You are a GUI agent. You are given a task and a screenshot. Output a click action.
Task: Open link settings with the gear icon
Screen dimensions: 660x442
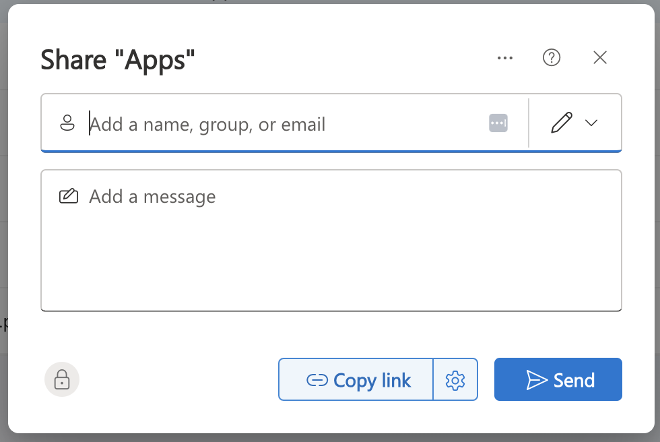pos(455,379)
